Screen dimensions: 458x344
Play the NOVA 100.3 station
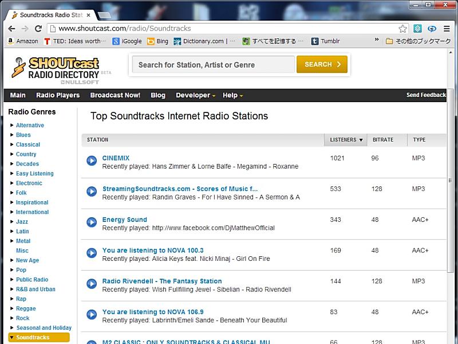coord(92,253)
